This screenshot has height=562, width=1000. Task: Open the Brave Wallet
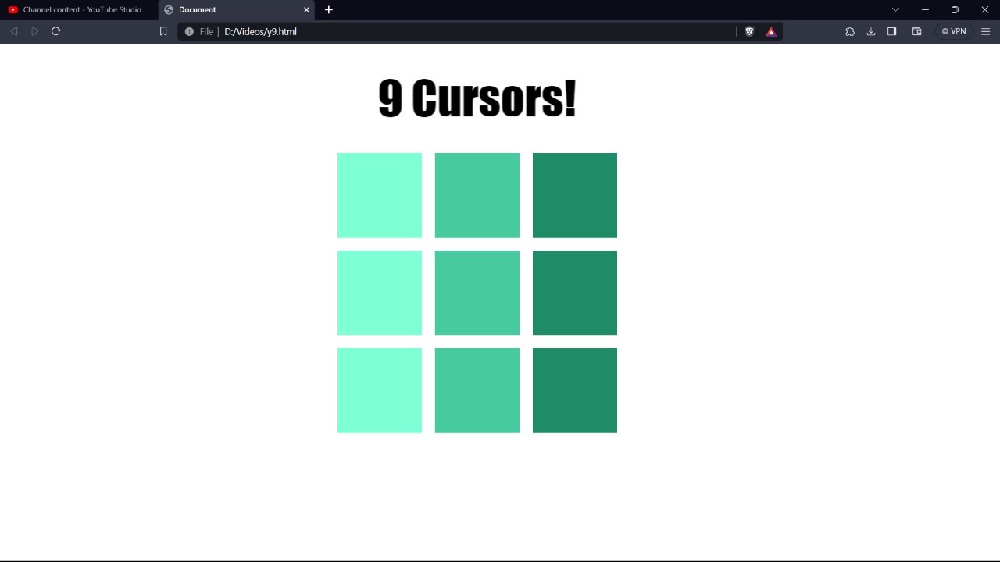(x=917, y=31)
